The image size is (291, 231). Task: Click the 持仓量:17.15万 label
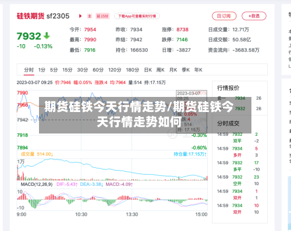point(190,154)
